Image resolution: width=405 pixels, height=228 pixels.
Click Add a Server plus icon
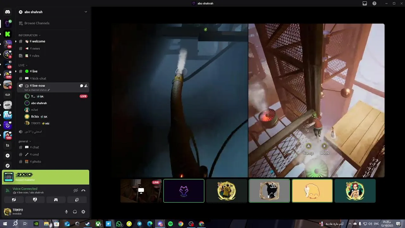coord(8,155)
